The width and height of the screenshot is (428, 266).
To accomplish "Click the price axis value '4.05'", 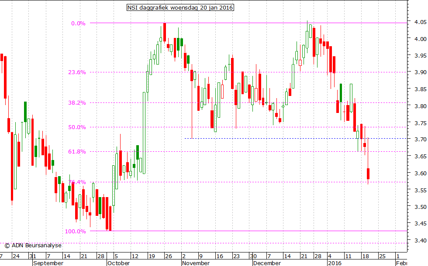I will pos(420,22).
